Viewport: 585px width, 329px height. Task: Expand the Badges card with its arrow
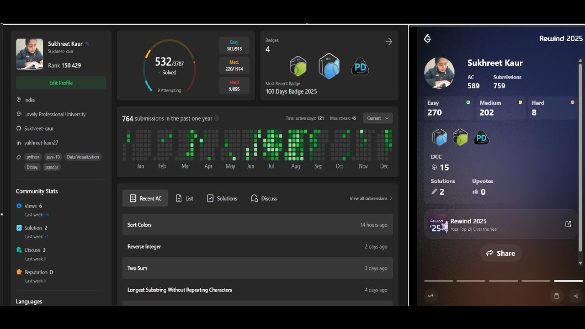389,42
